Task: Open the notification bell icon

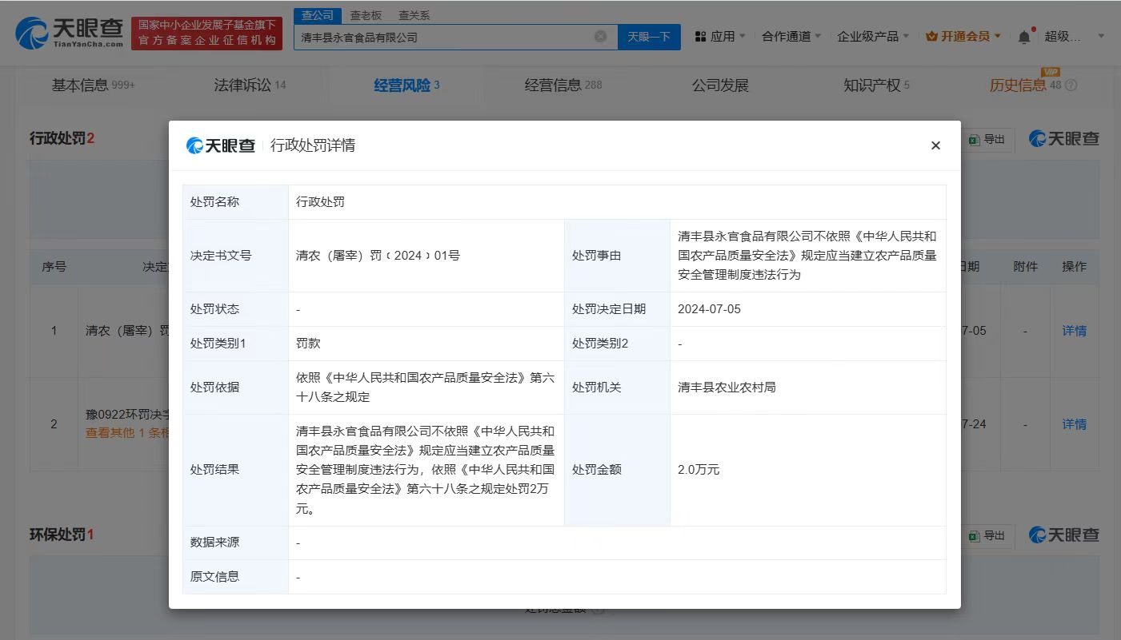Action: coord(1023,36)
